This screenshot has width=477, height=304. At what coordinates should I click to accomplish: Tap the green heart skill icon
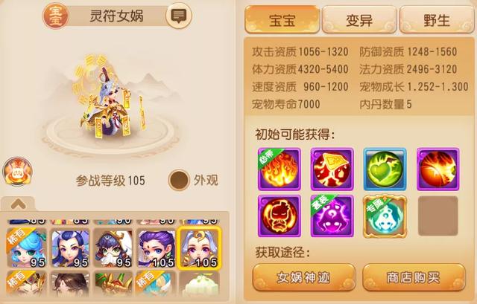coord(385,169)
